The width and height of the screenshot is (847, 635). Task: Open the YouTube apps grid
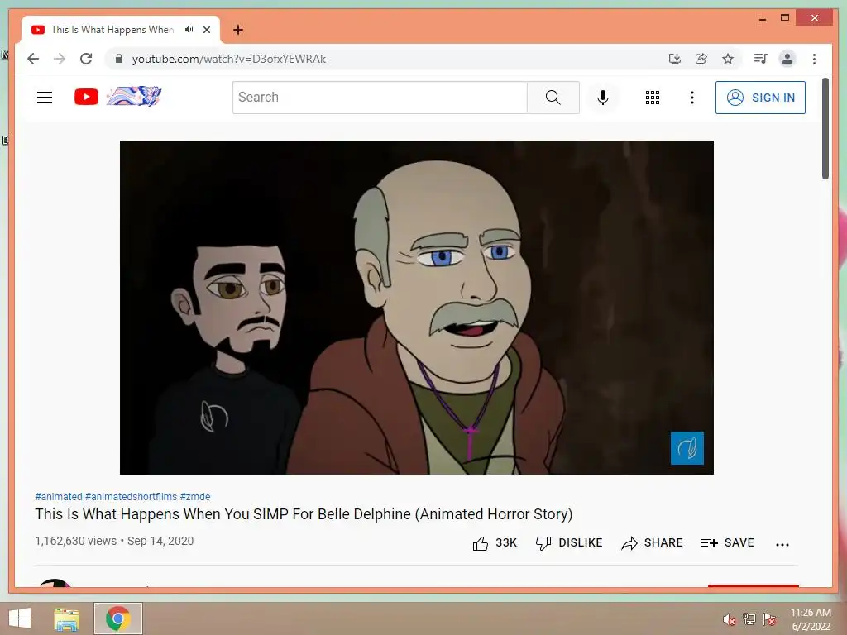tap(653, 98)
